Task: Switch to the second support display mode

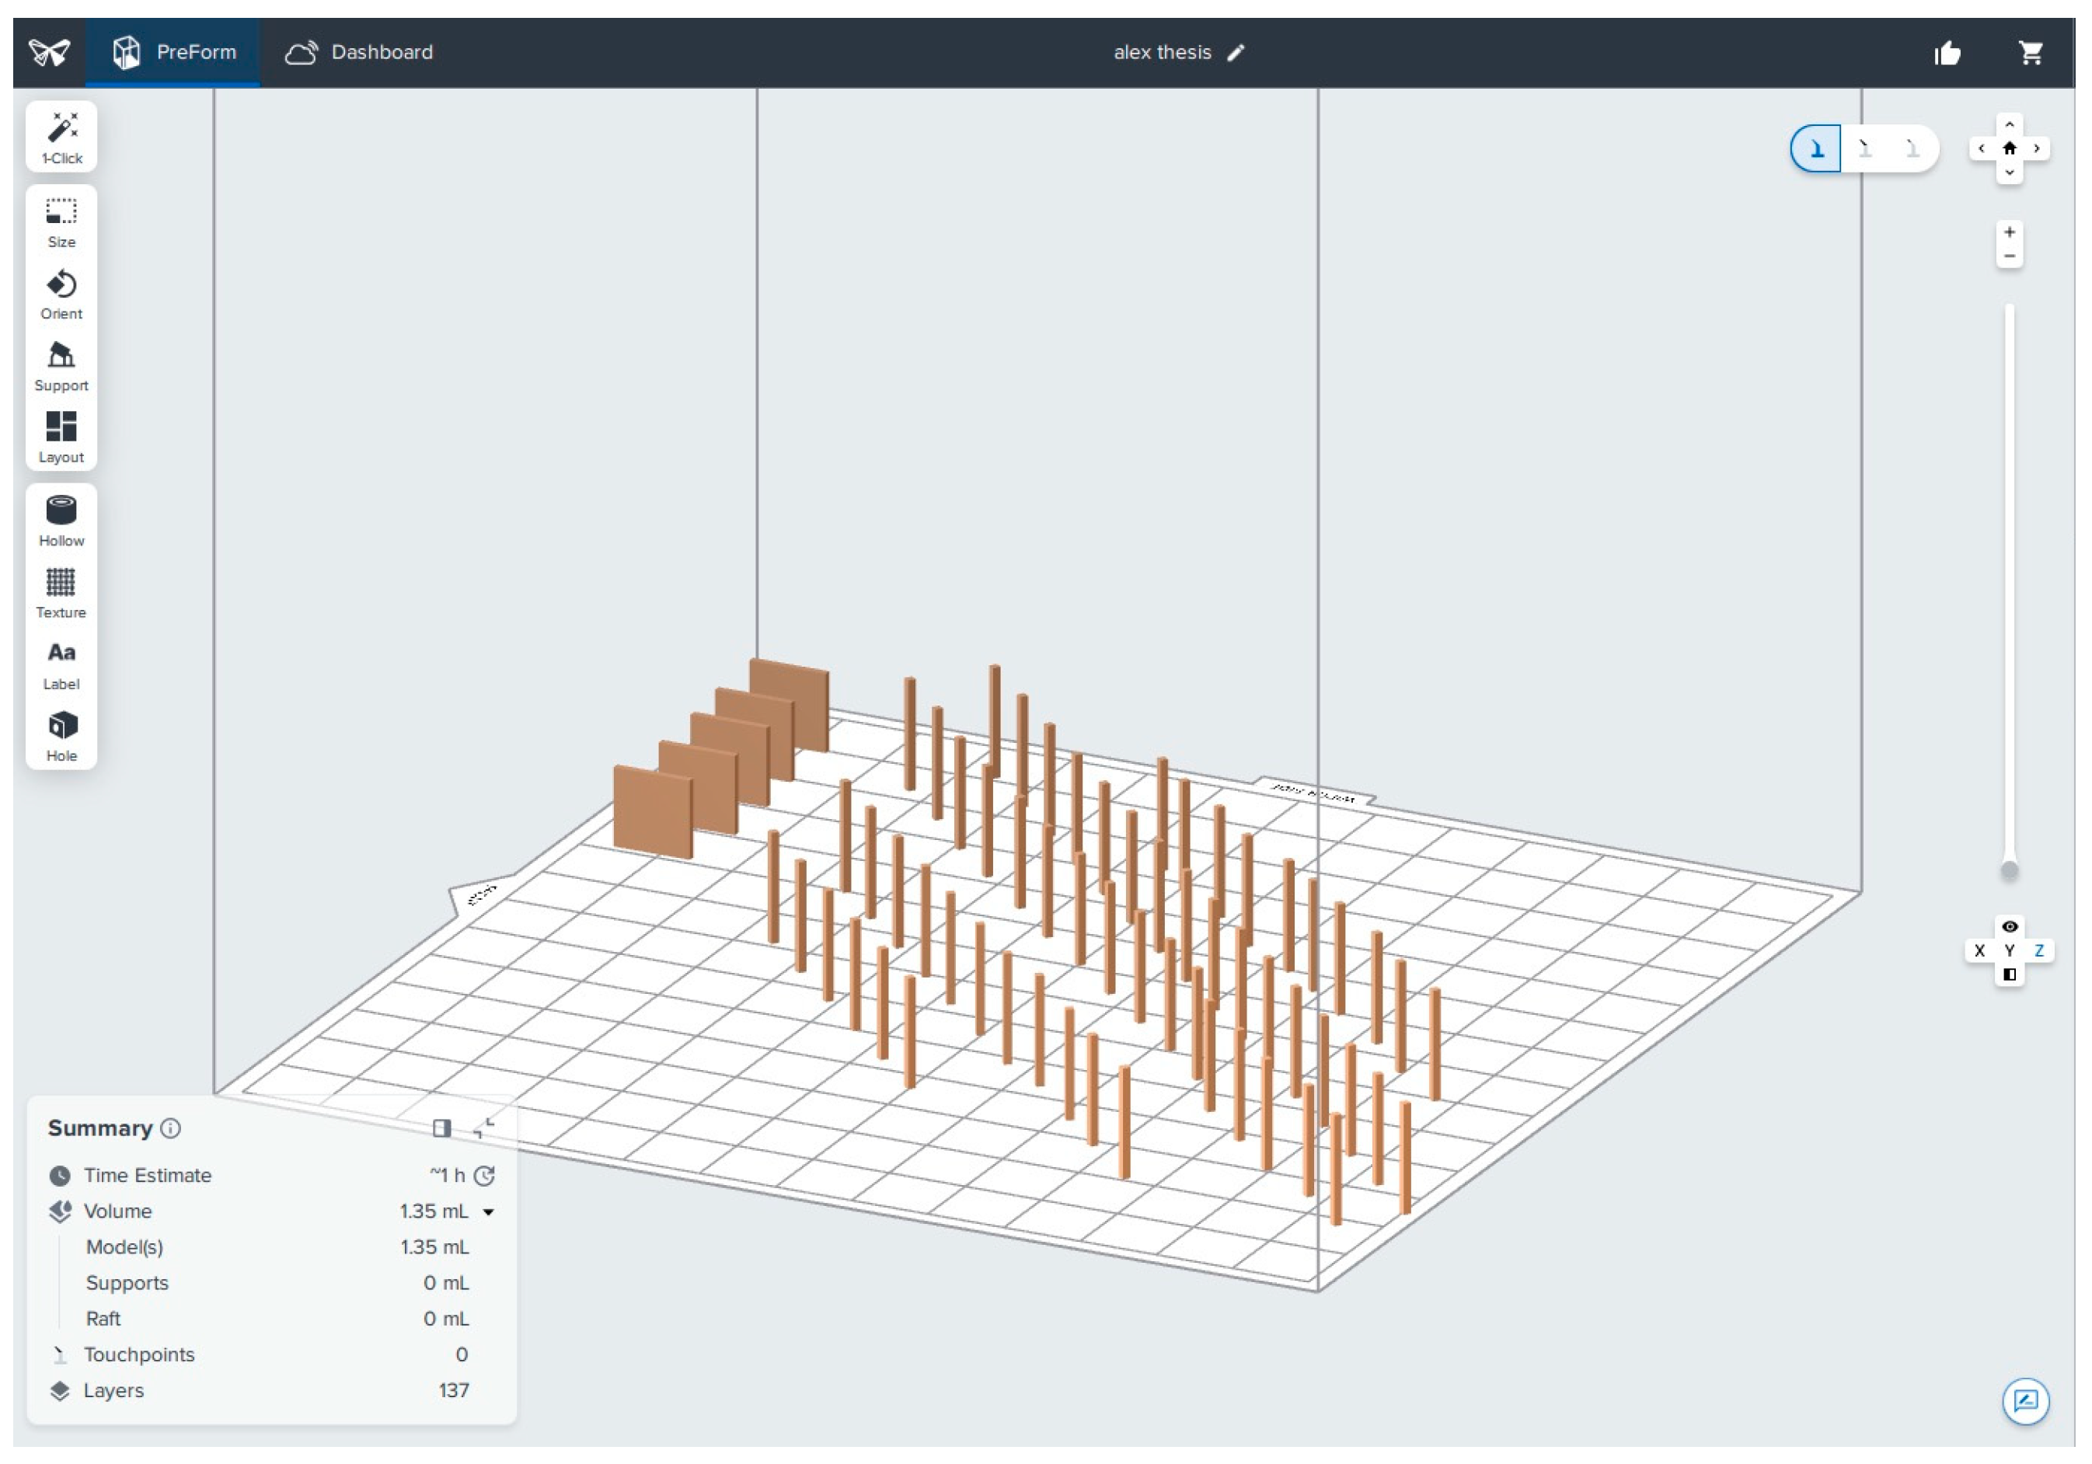Action: point(1864,148)
